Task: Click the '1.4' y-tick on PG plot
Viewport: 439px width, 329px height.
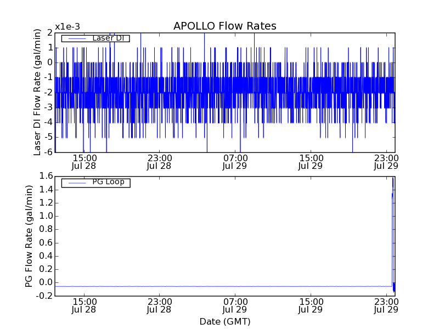Action: pos(46,189)
